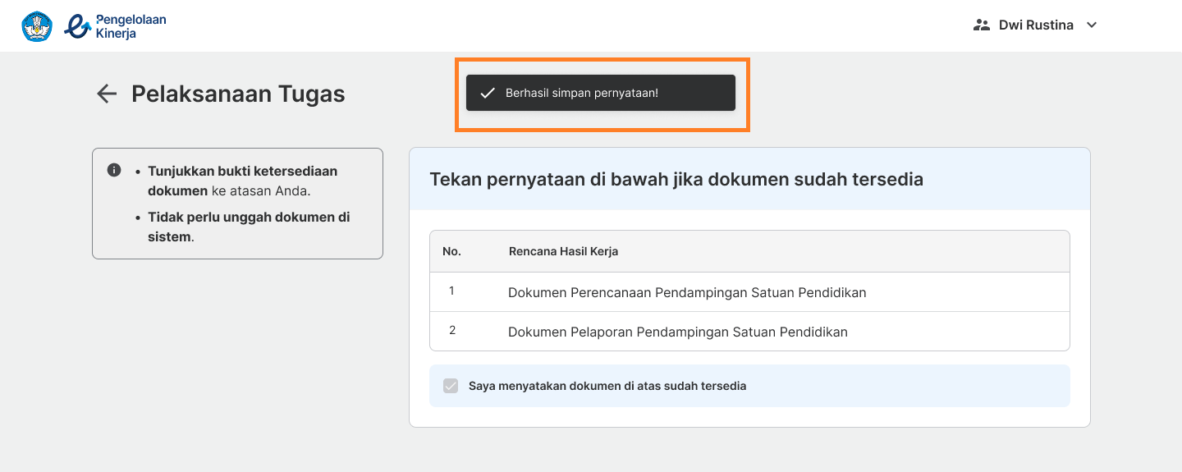Toggle the Saya menyatakan dokumen checkbox
The height and width of the screenshot is (472, 1182).
click(451, 386)
